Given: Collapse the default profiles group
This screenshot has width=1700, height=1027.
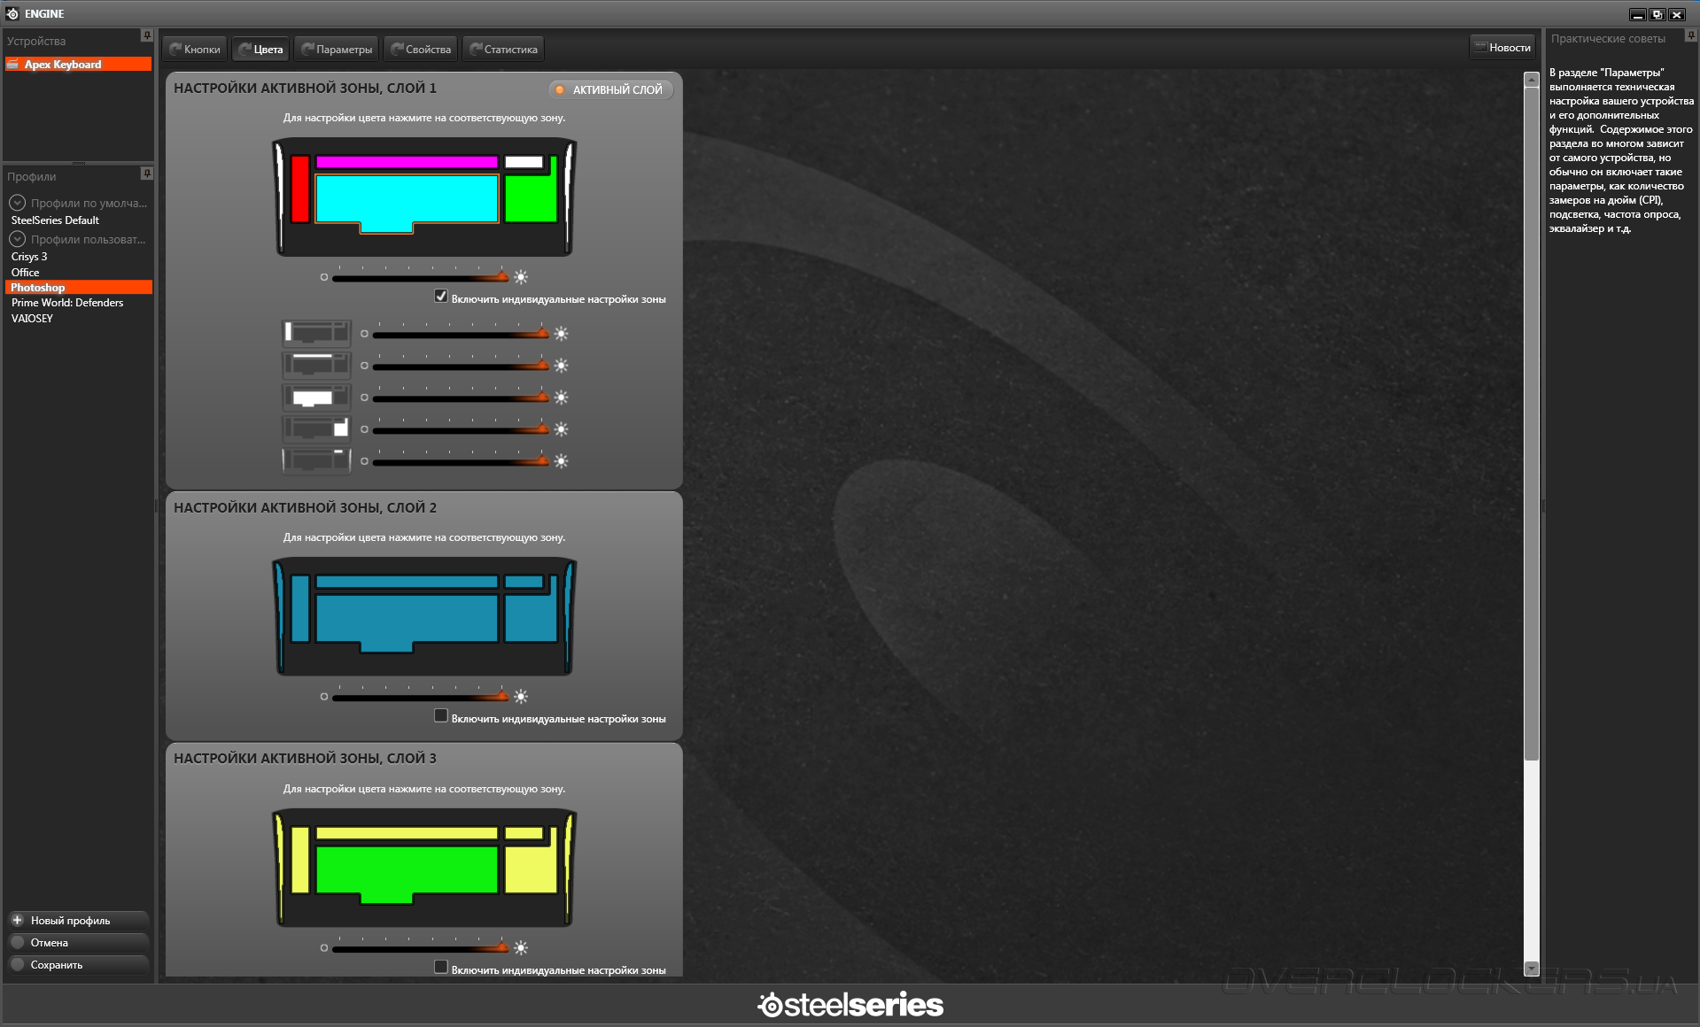Looking at the screenshot, I should [17, 203].
